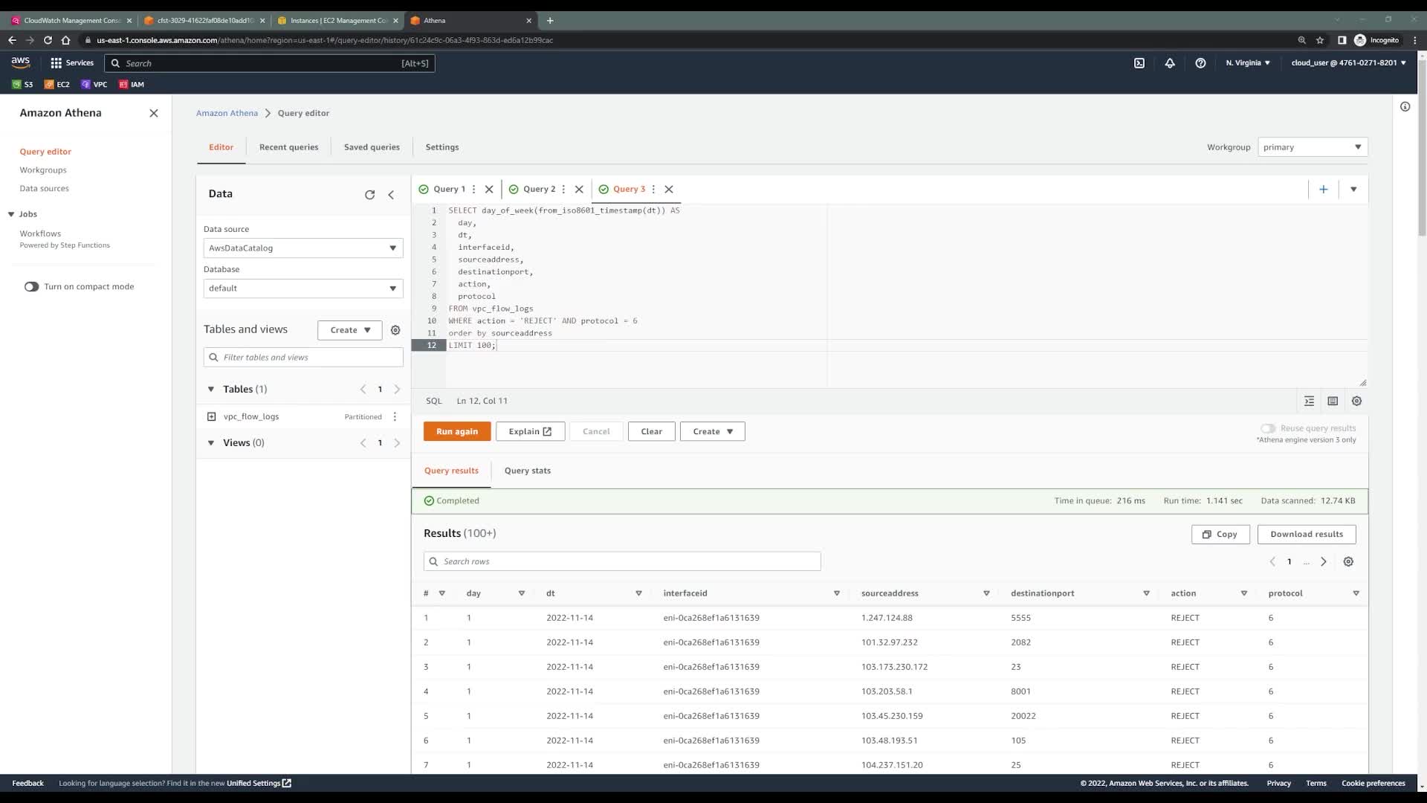Switch to Recent queries tab
This screenshot has height=803, width=1427.
(288, 147)
